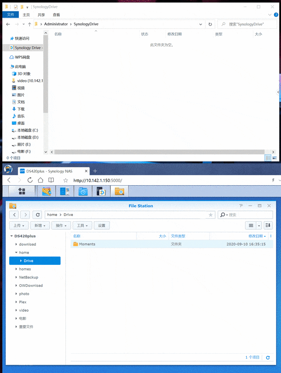Sort File Station by 名称 column
Viewport: 281px width, 373px height.
click(77, 236)
